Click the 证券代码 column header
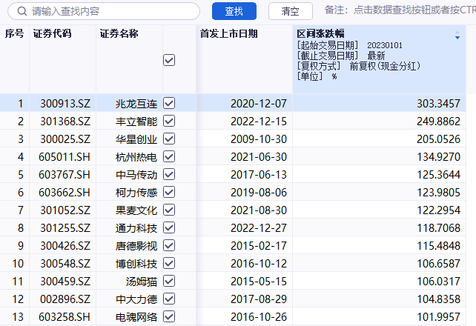 click(52, 33)
